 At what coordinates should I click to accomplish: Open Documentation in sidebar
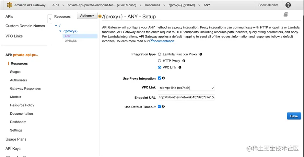click(21, 113)
